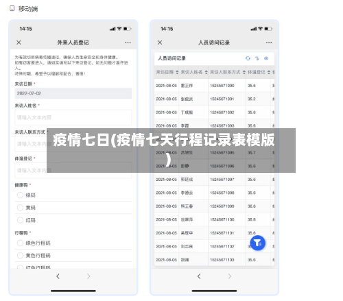The width and height of the screenshot is (343, 301).
Task: Select the 黄色行程码 radio option
Action: click(20, 255)
